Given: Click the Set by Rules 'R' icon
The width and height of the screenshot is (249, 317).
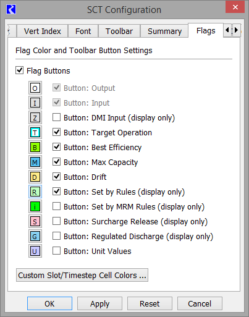Looking at the screenshot, I should (35, 192).
